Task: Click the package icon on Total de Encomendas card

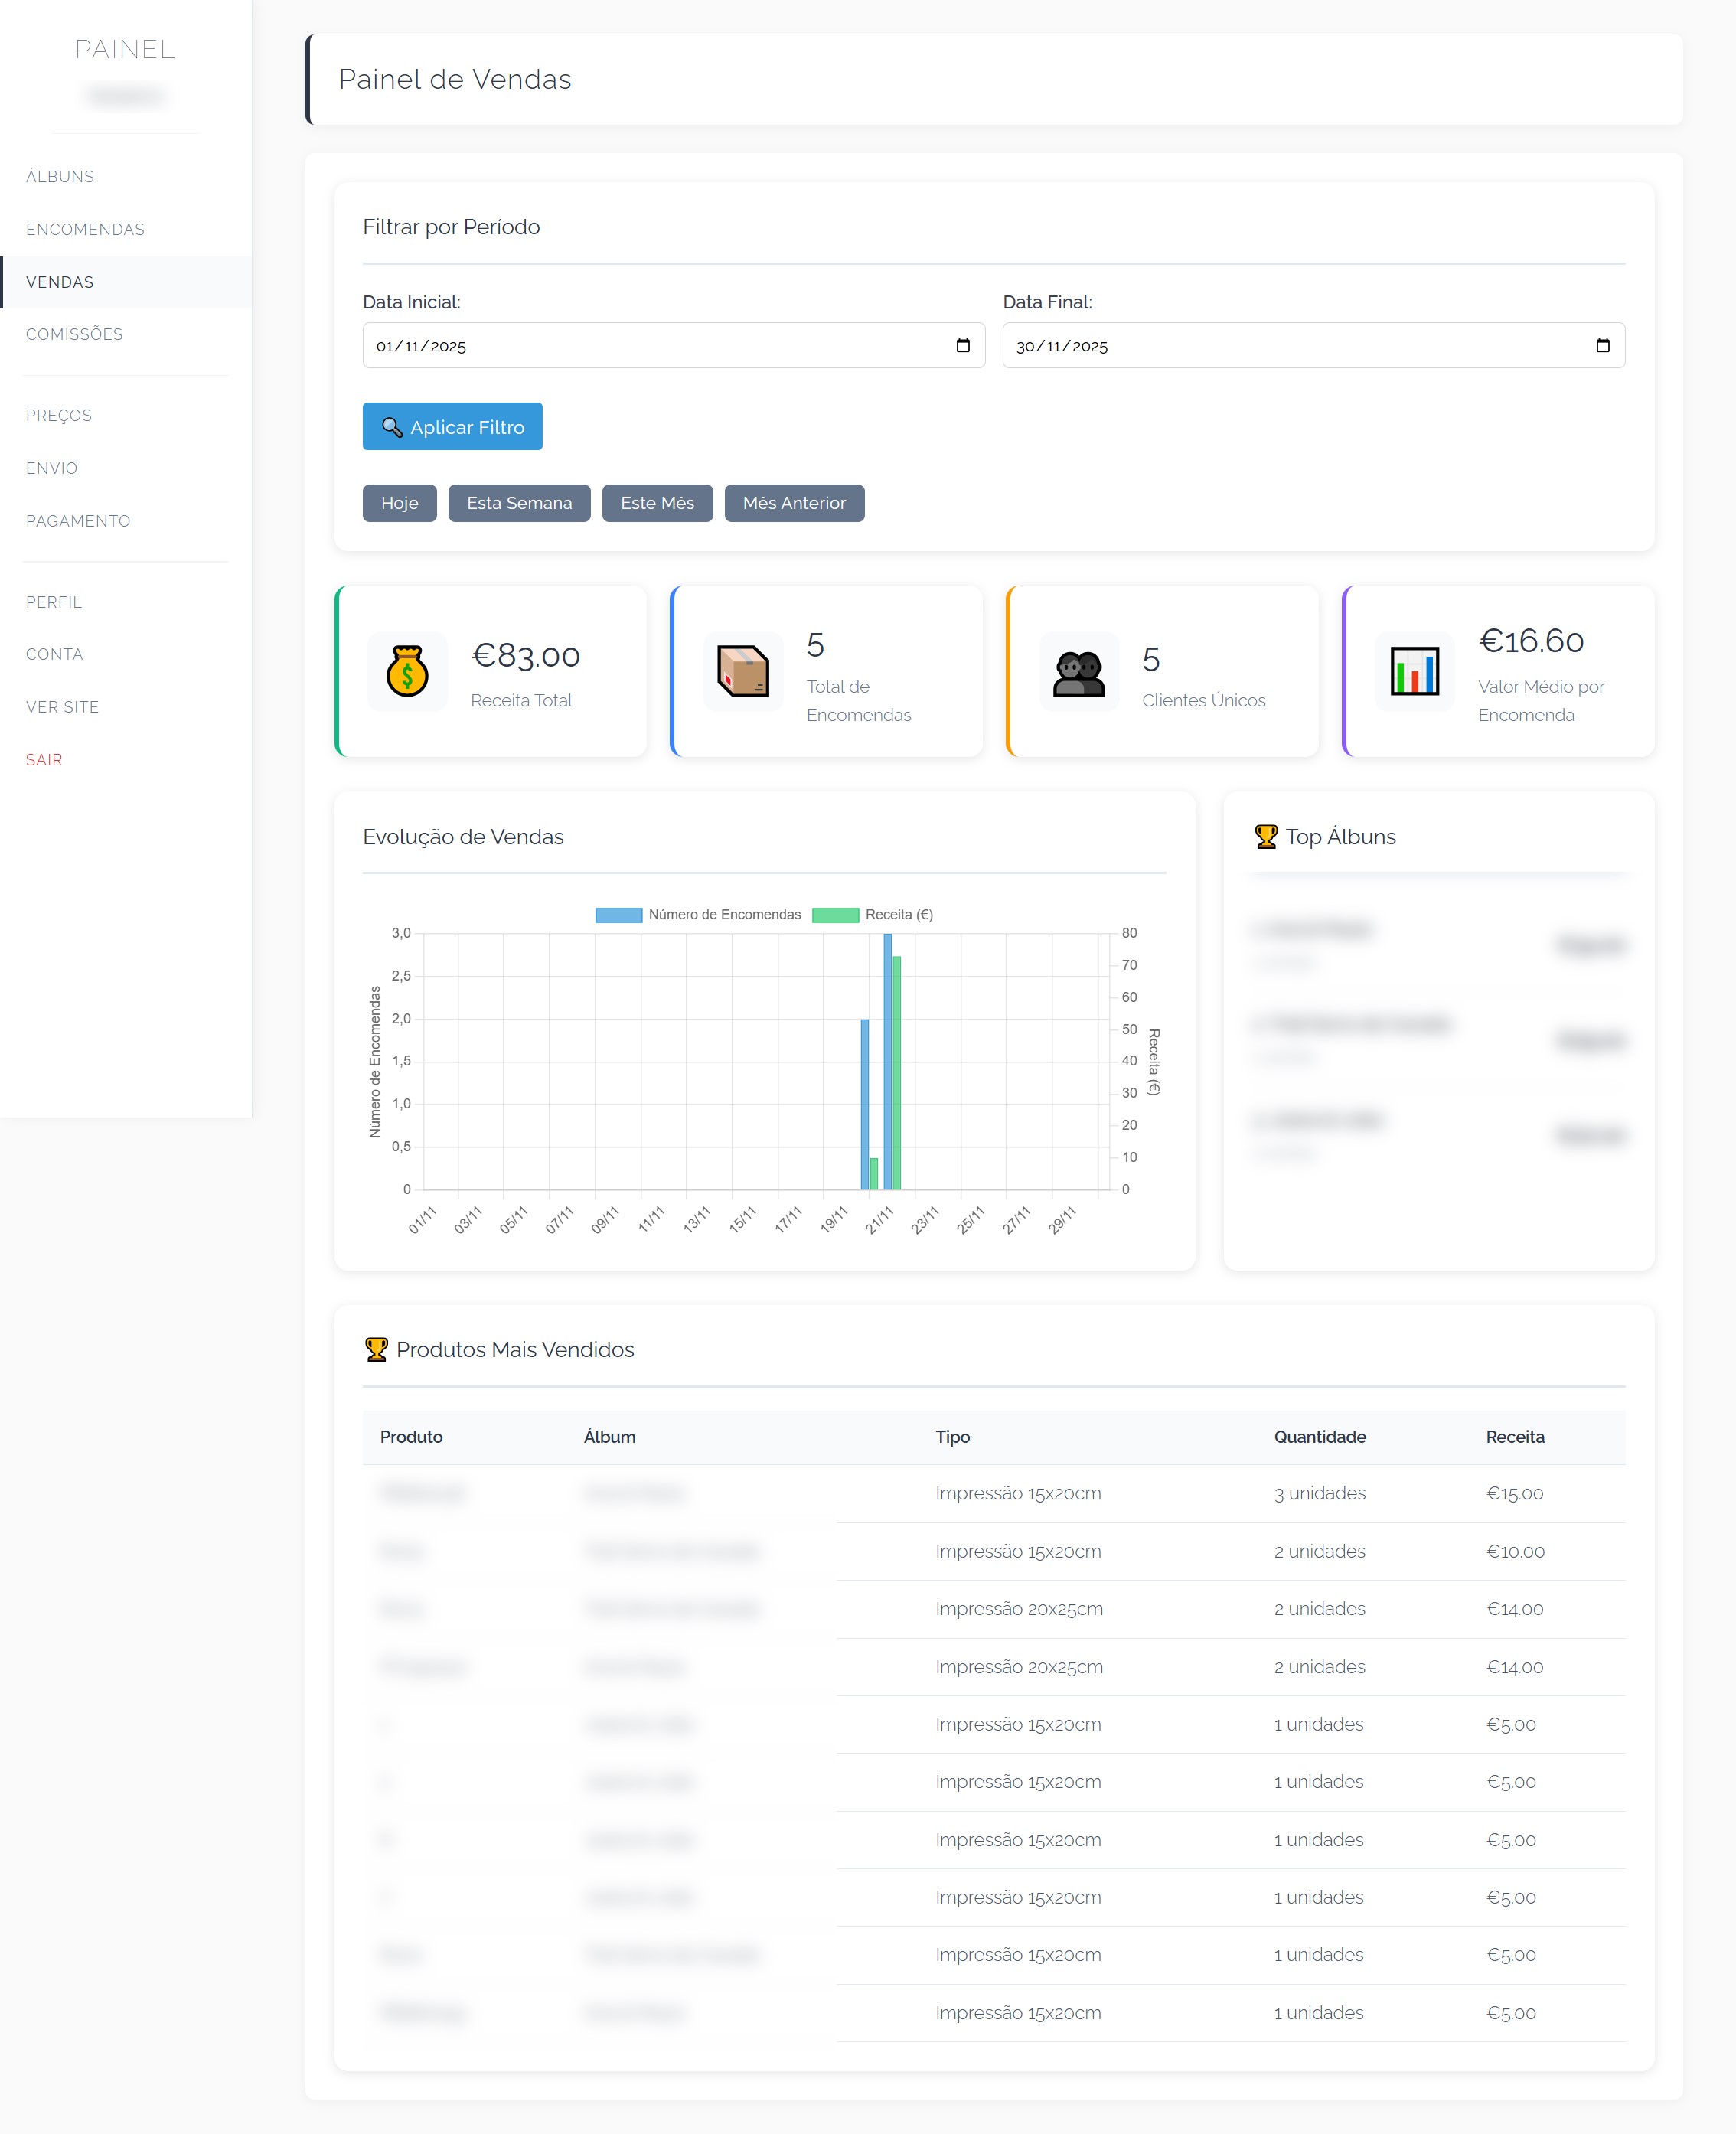Action: click(744, 671)
